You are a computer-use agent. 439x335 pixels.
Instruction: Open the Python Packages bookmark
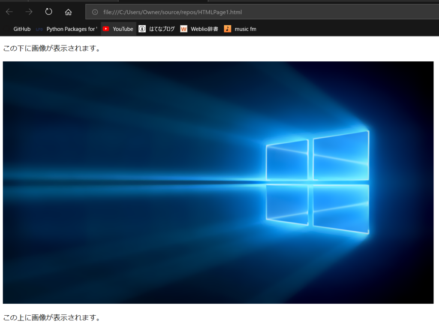pos(67,29)
